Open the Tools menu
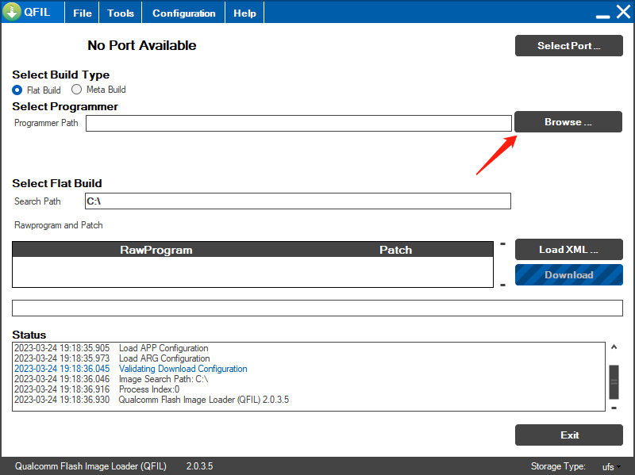Screen dimensions: 635x475 tap(121, 13)
